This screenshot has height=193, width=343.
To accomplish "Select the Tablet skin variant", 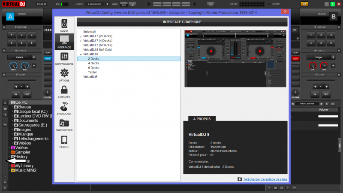I will (92, 72).
